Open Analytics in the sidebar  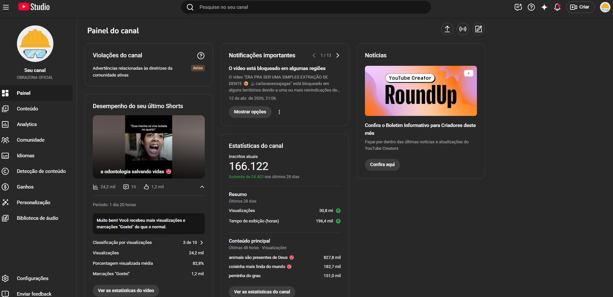(x=27, y=125)
